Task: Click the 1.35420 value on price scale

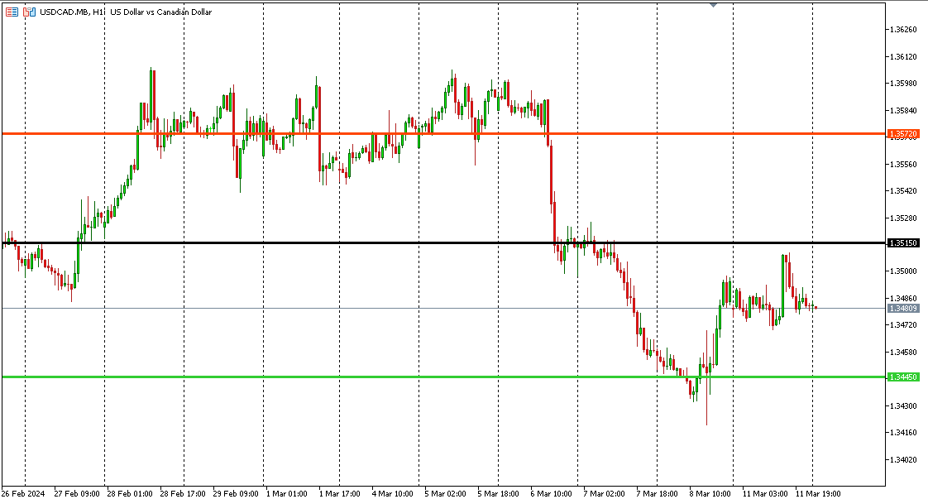Action: tap(904, 191)
